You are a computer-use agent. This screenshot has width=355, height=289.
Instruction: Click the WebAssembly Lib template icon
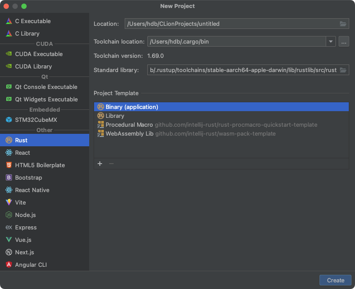[101, 133]
